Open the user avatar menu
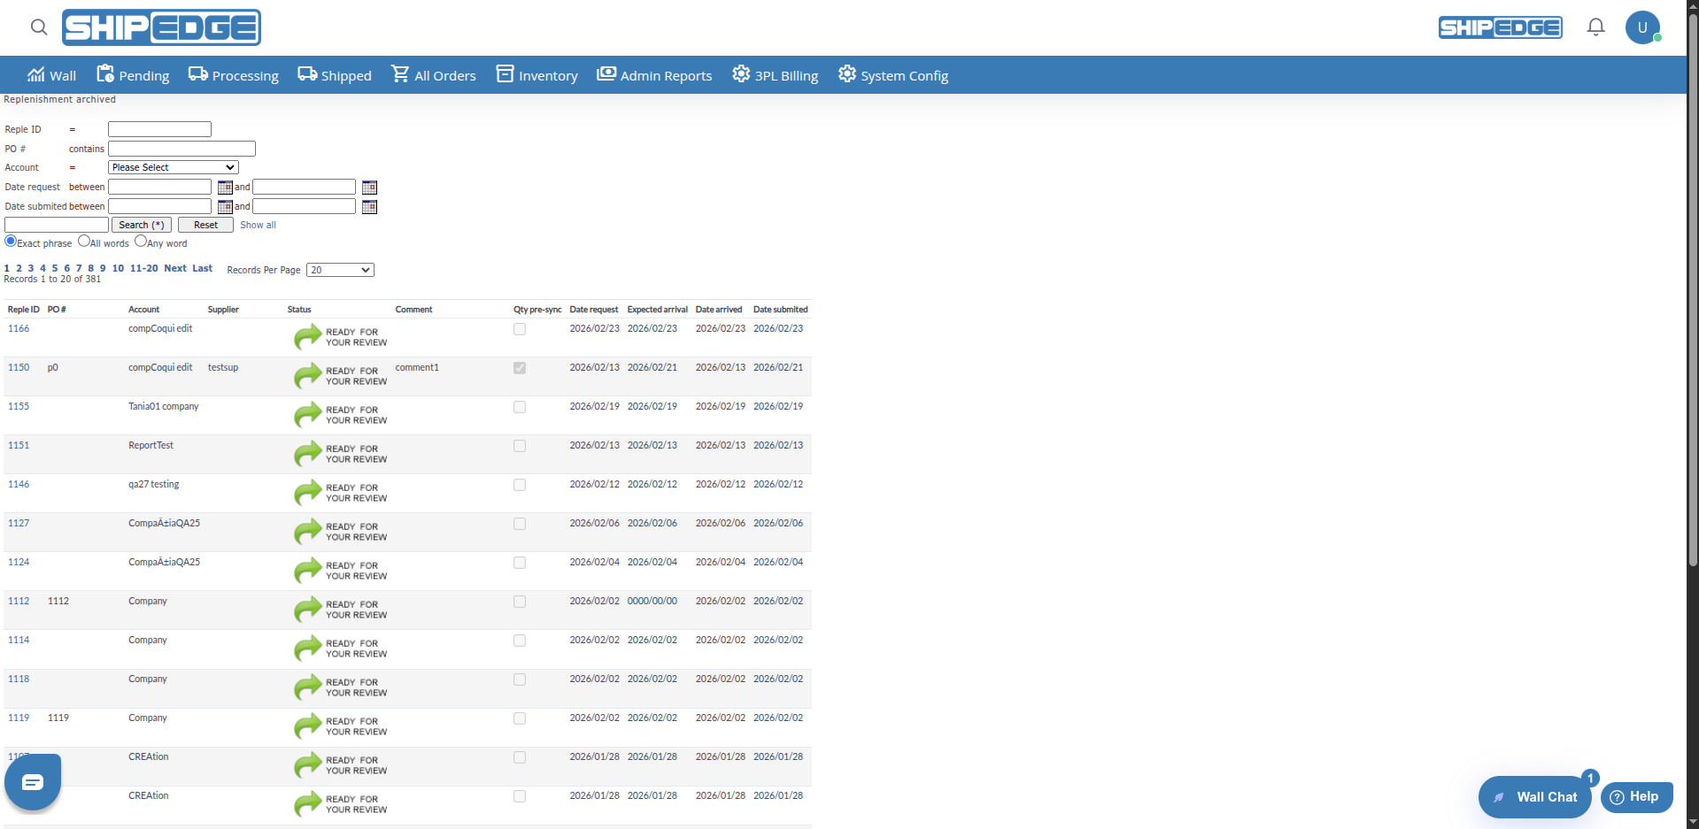This screenshot has height=829, width=1699. tap(1642, 27)
